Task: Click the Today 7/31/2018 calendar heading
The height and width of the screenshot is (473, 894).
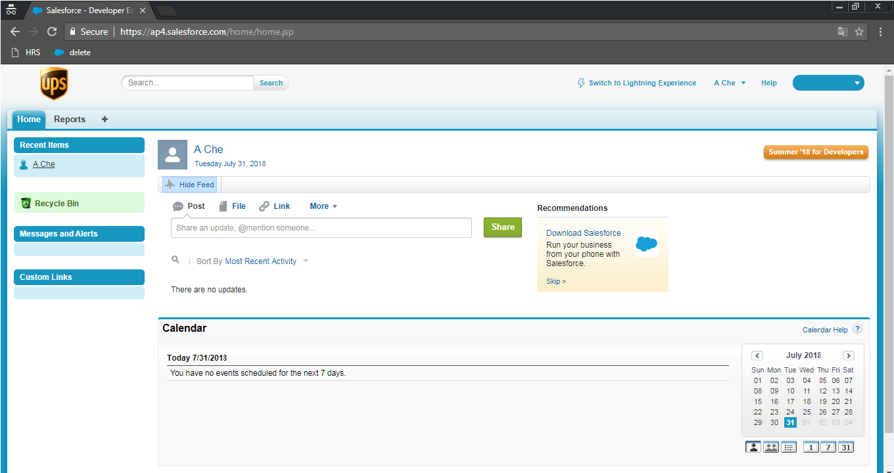Action: (197, 358)
